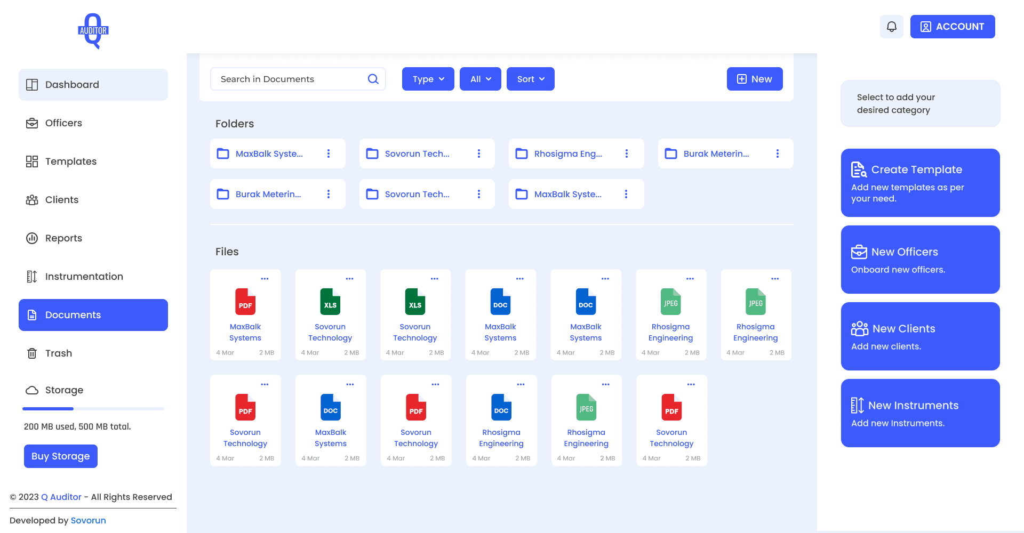The width and height of the screenshot is (1024, 533).
Task: Follow the Sovorun developer link
Action: [89, 520]
